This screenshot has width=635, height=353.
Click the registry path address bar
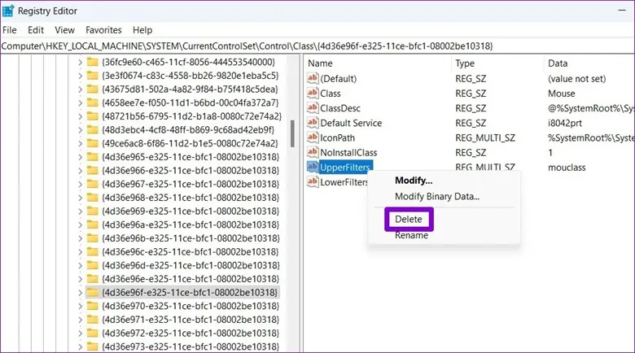[317, 46]
